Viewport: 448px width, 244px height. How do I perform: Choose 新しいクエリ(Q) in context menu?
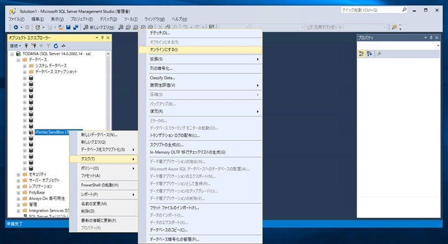(104, 142)
